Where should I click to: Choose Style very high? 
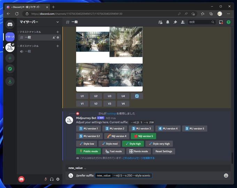[x=159, y=144]
